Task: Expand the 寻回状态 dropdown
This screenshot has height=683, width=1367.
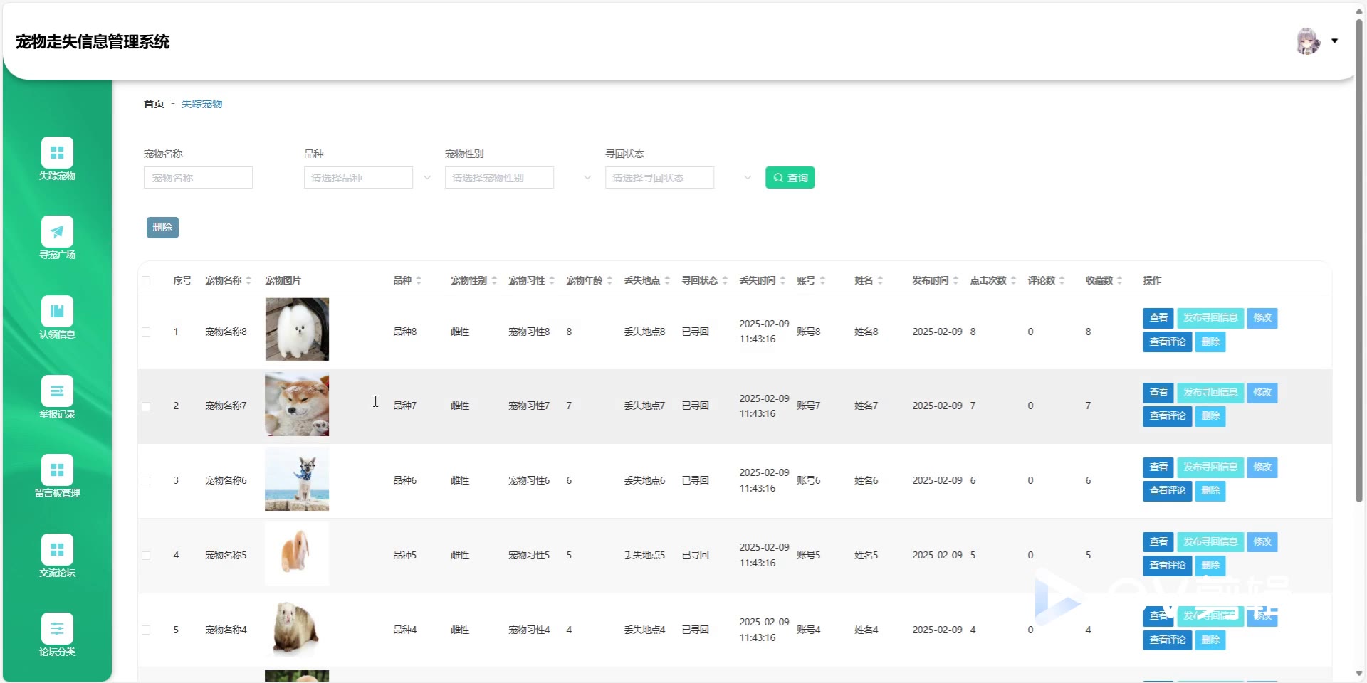Action: coord(678,178)
